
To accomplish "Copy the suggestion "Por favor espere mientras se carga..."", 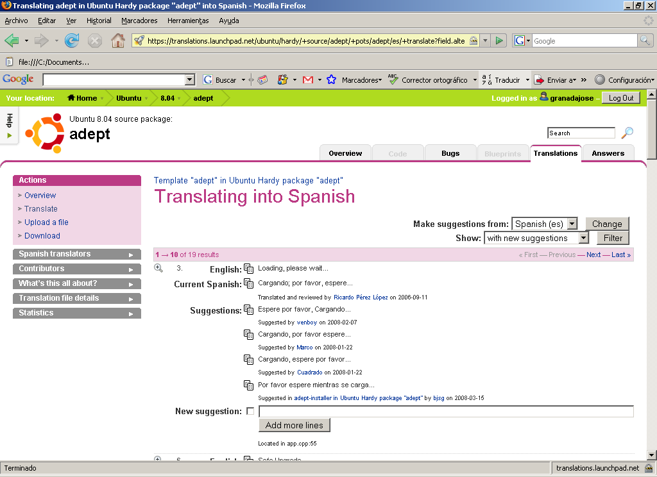I will click(x=248, y=385).
